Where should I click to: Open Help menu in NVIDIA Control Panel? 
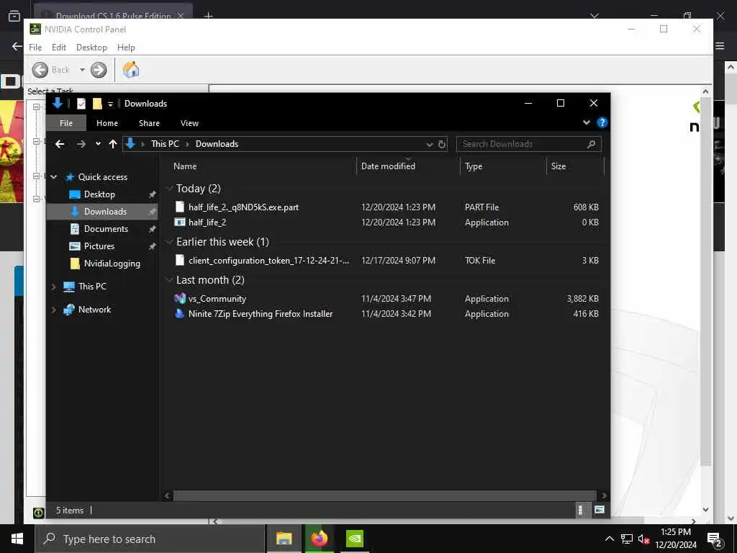tap(126, 48)
